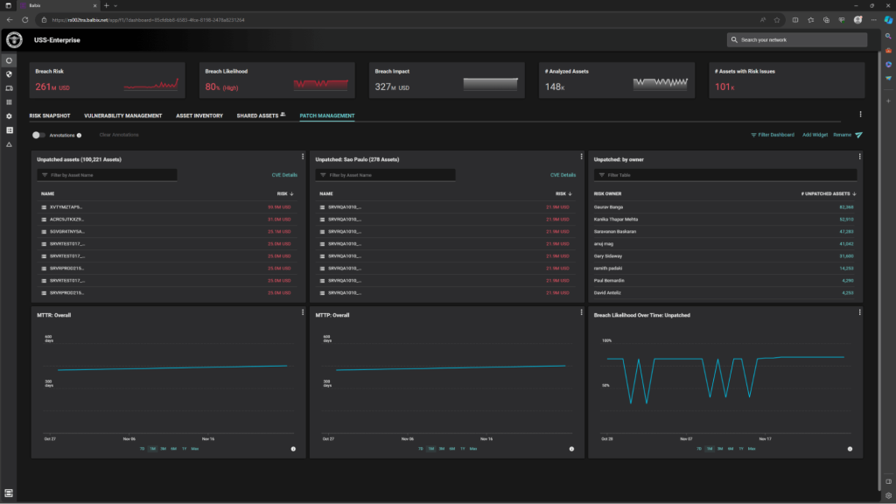Open the Copilot icon in browser sidebar
The image size is (896, 504).
(888, 20)
